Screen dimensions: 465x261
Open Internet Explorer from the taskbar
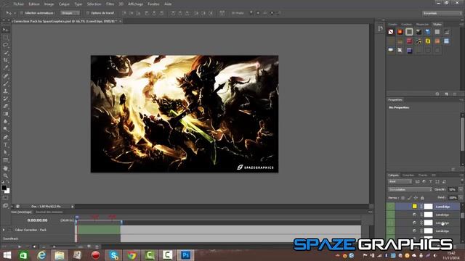pyautogui.click(x=41, y=254)
